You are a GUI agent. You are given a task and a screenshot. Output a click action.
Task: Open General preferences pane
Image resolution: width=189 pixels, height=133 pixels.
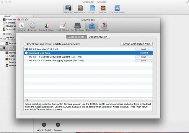[22, 27]
